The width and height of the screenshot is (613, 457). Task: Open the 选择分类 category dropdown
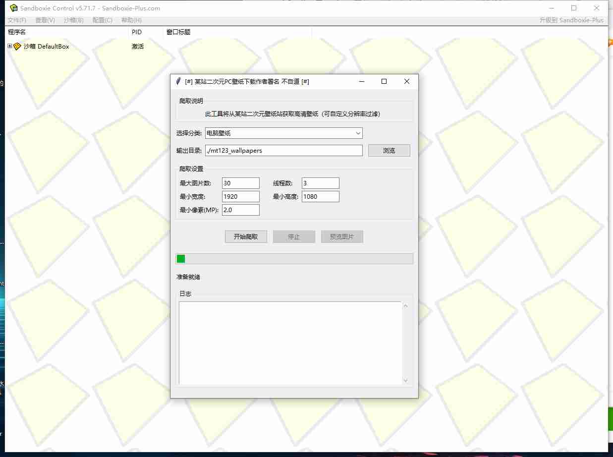(358, 133)
